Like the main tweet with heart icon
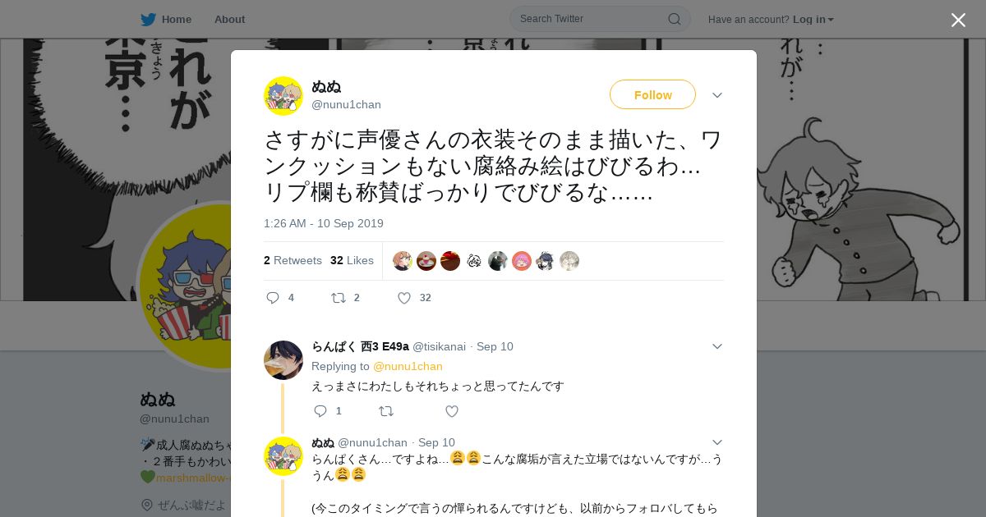986x517 pixels. click(404, 298)
